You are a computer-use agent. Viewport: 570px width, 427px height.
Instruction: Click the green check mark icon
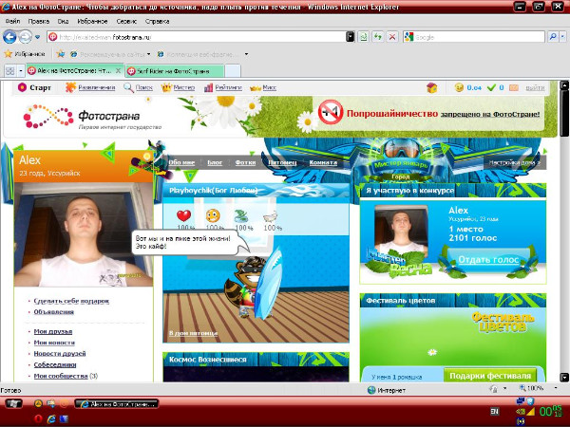pos(491,87)
